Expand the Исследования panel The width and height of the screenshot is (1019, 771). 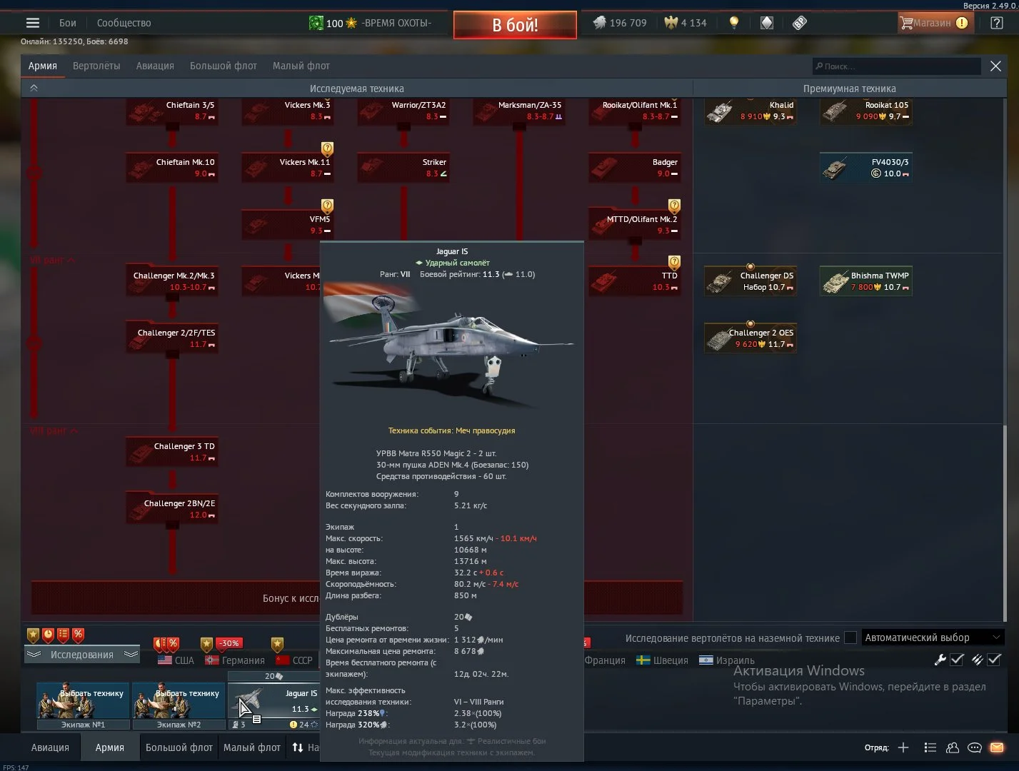pyautogui.click(x=82, y=655)
